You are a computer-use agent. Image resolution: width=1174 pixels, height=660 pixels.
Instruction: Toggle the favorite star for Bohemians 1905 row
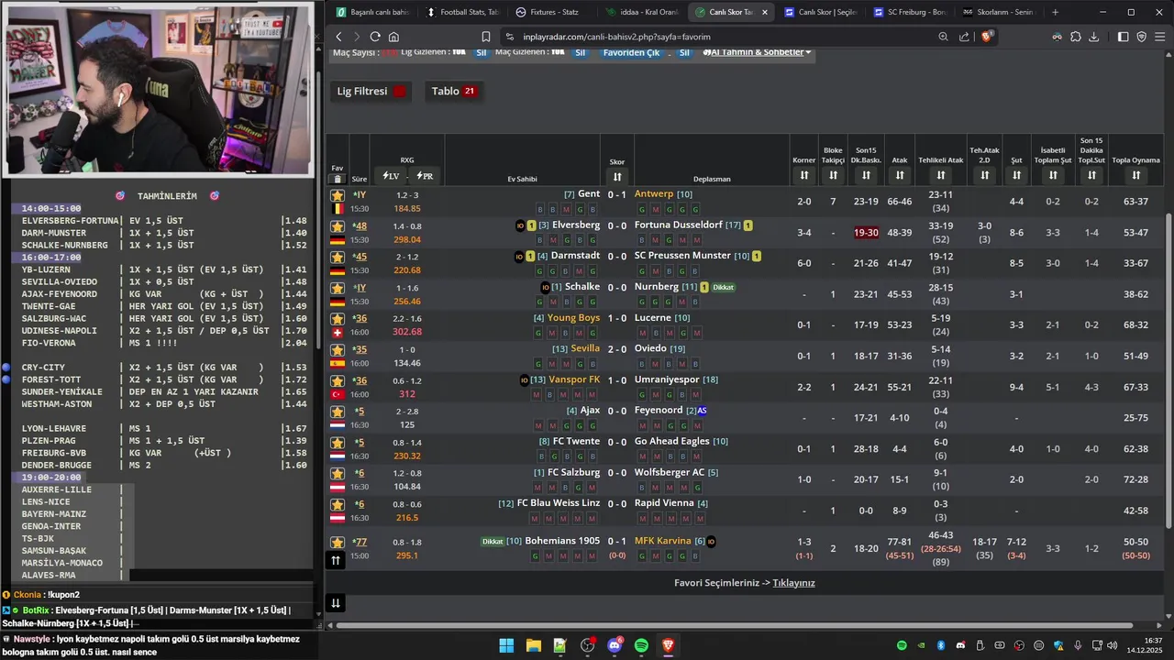(x=338, y=543)
